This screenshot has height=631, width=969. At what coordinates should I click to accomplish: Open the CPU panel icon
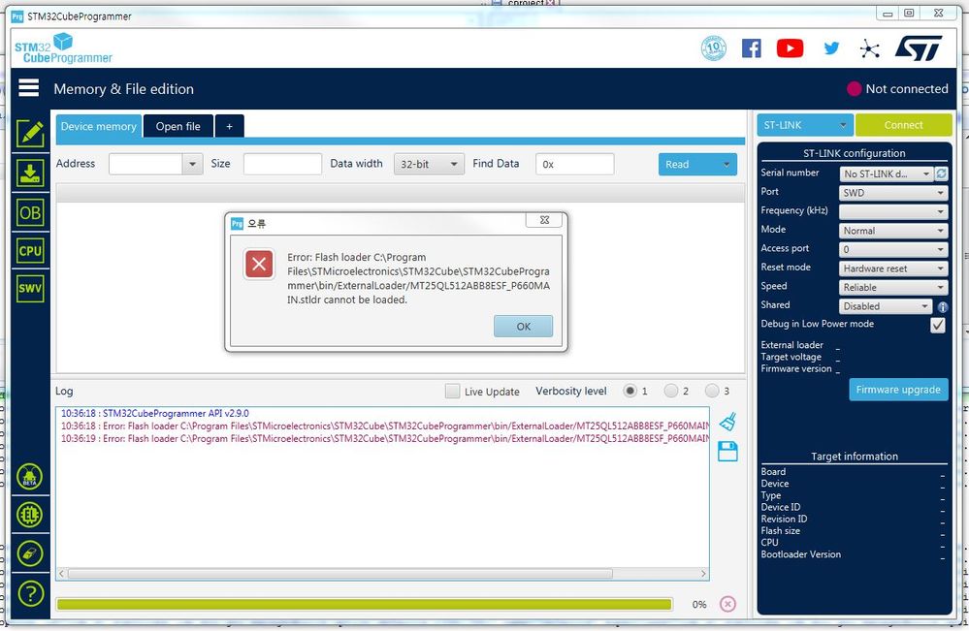coord(30,251)
